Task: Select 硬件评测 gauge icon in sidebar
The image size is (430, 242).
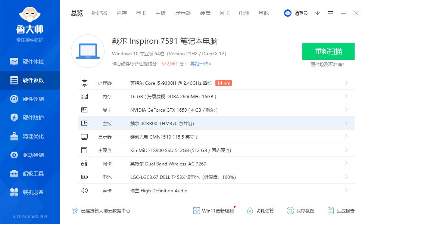Action: [x=14, y=99]
